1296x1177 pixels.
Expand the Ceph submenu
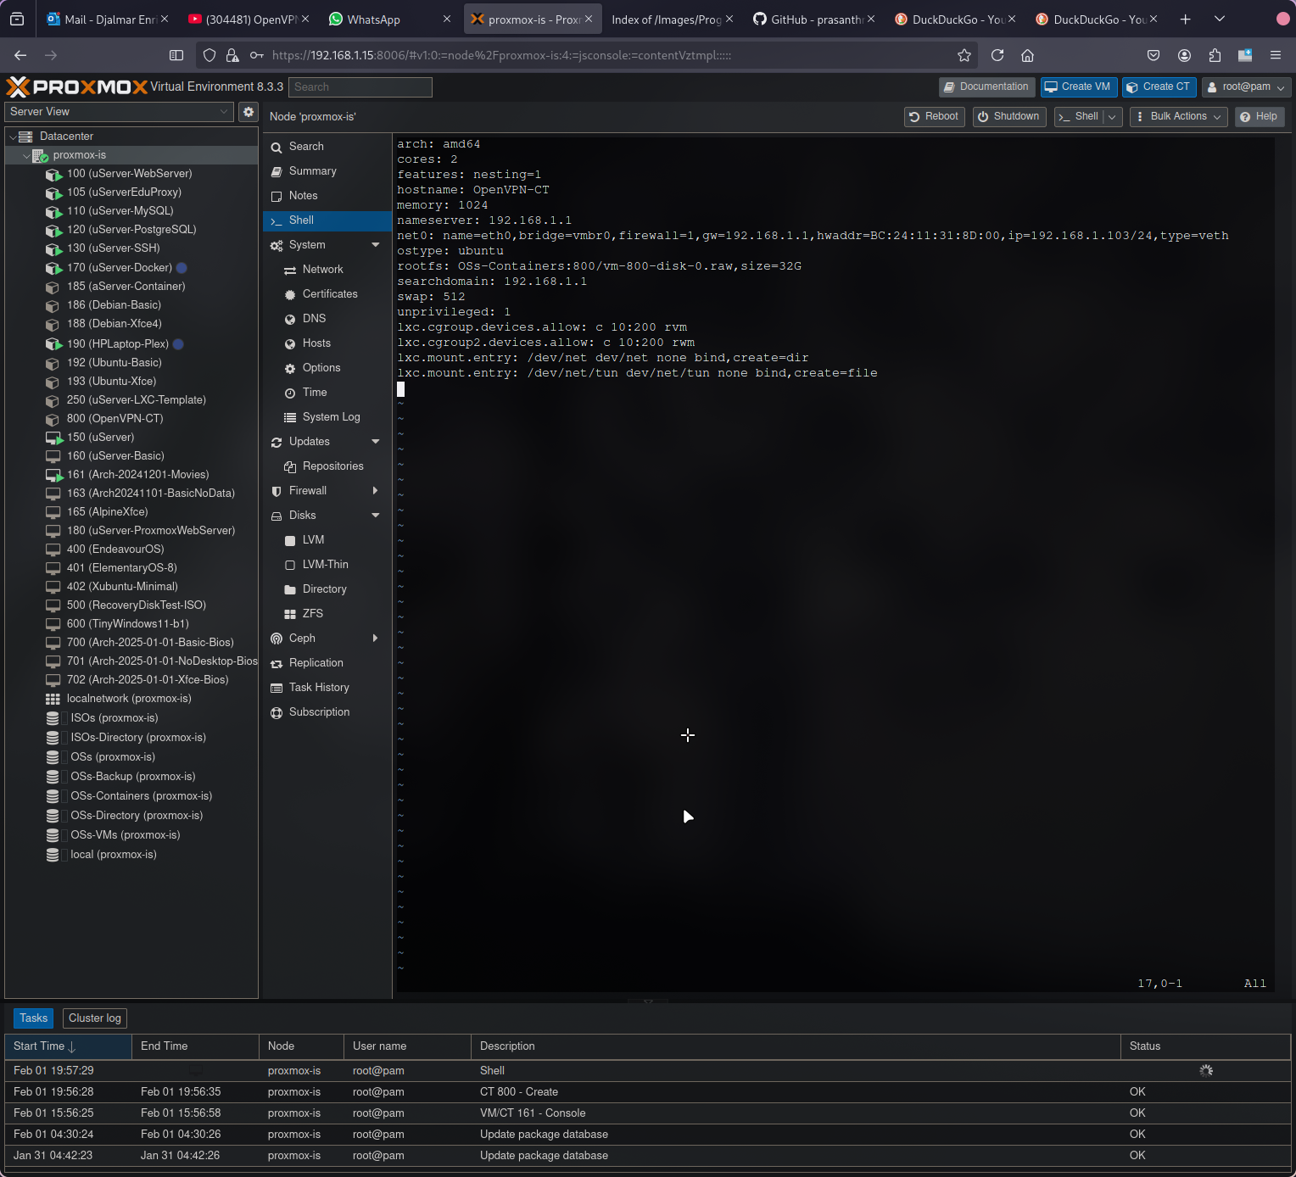tap(375, 639)
